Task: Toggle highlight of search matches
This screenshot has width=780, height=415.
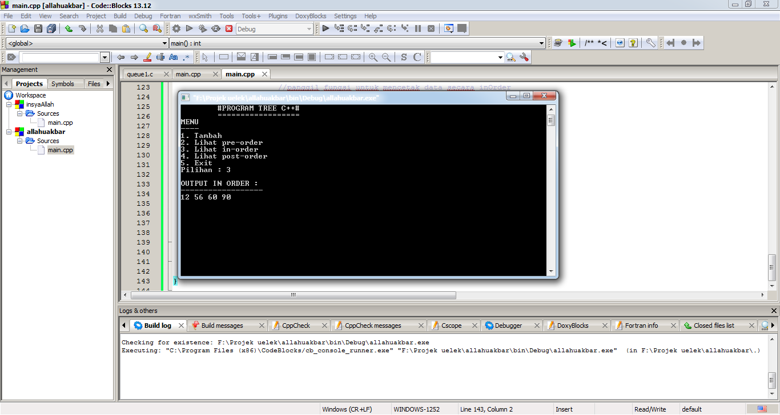Action: coord(147,57)
